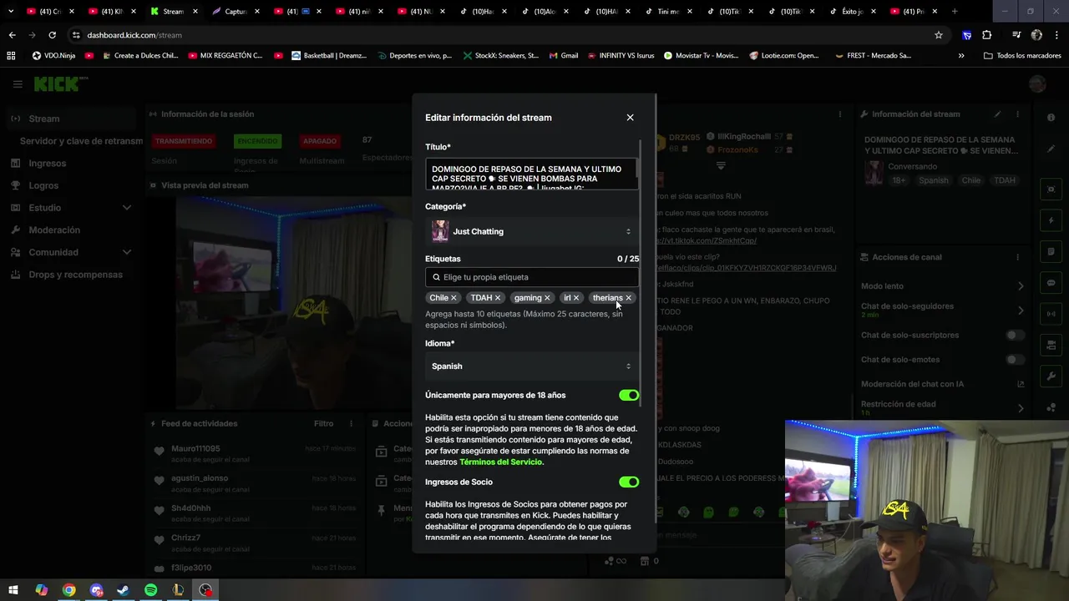Open Drops y recompensas
The width and height of the screenshot is (1069, 601).
click(x=75, y=275)
